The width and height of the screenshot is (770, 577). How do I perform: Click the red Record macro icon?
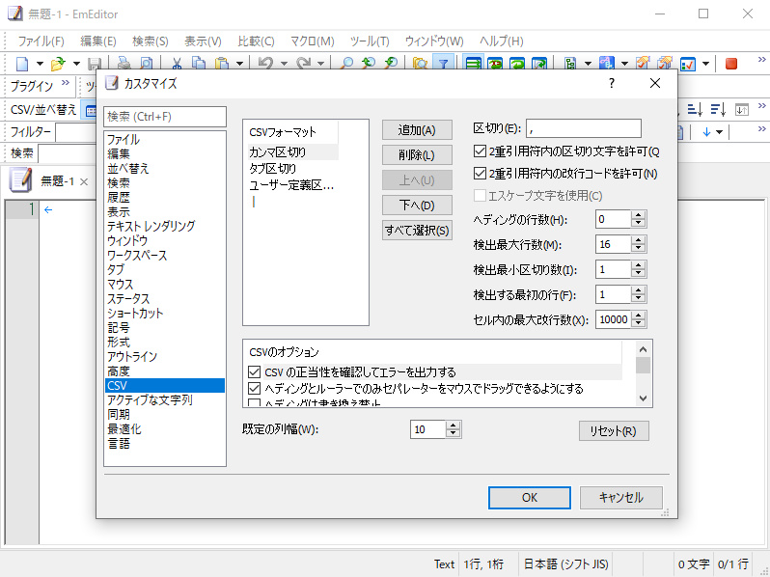tap(731, 64)
